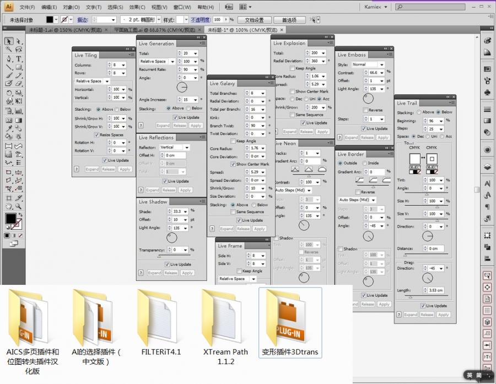Screen dimensions: 496x384
Task: Switch to 平面施工图.ai document tab
Action: pos(154,30)
